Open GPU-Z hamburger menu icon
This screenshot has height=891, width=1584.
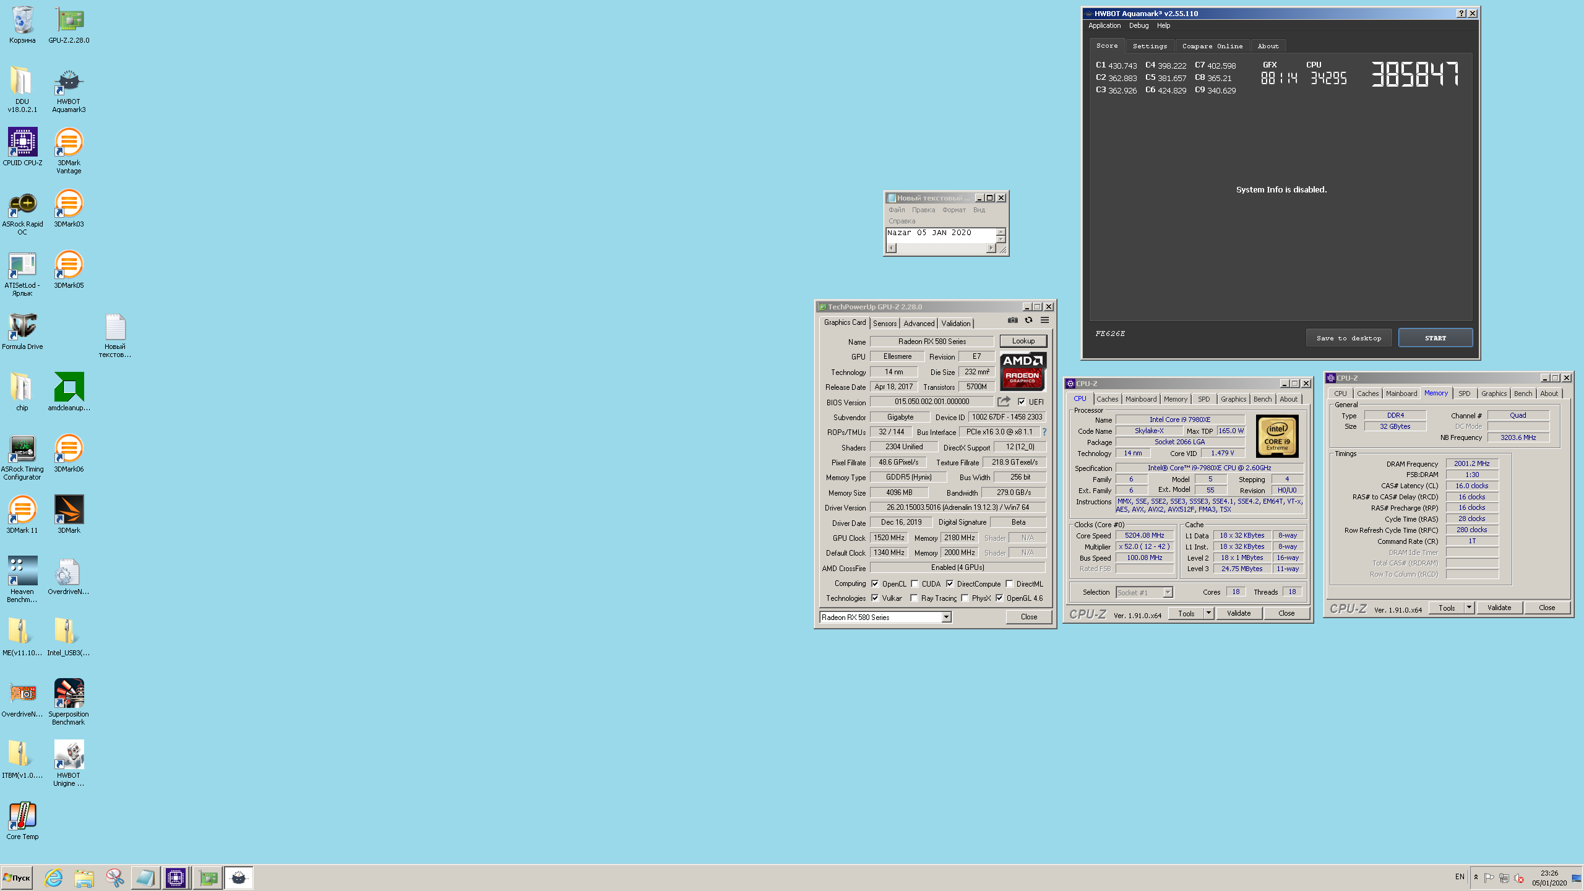(x=1044, y=321)
